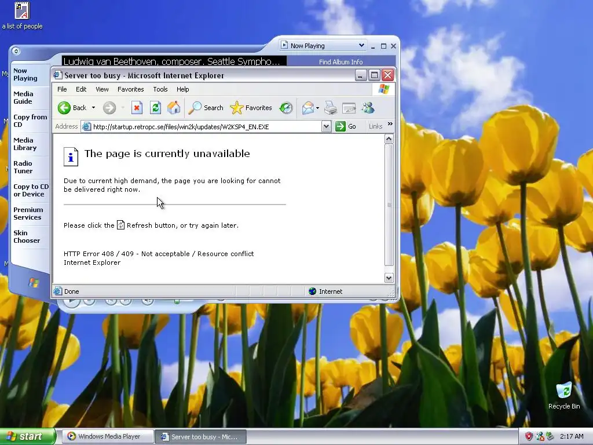Screen dimensions: 593x445
Task: Expand the address bar dropdown
Action: coord(326,126)
